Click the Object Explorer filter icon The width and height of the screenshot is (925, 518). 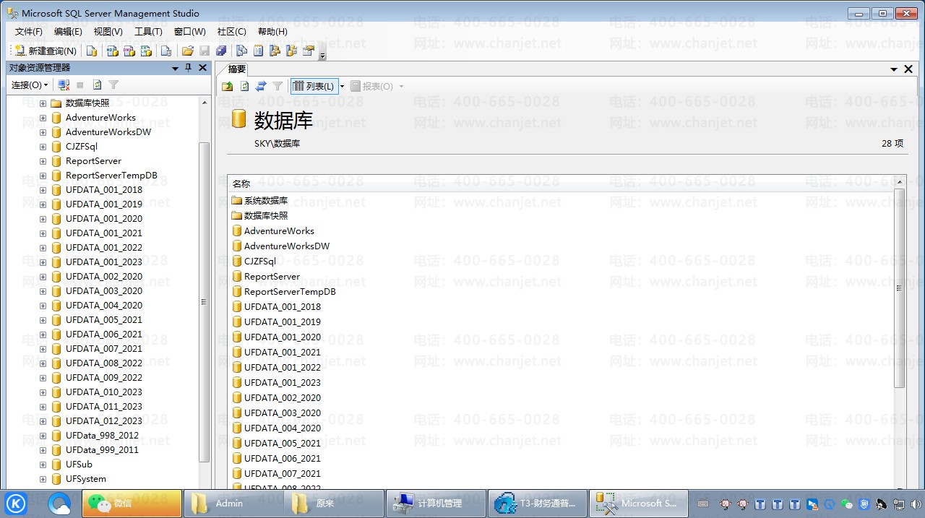[x=113, y=85]
